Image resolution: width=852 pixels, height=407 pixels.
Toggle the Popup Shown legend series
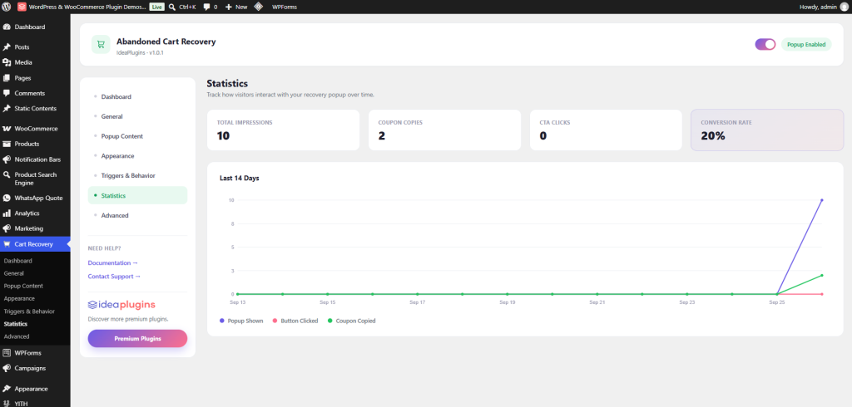[x=241, y=321]
